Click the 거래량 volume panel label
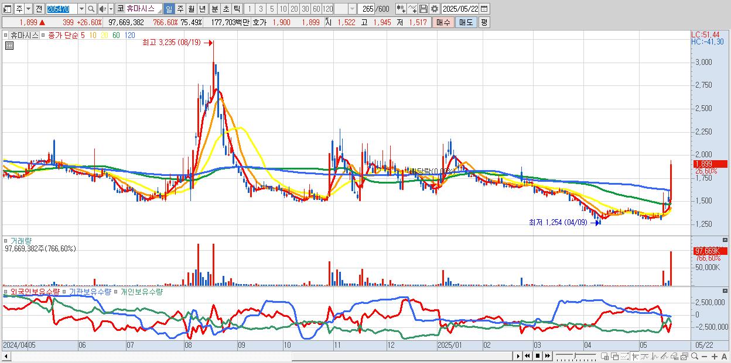Image resolution: width=731 pixels, height=363 pixels. [21, 241]
